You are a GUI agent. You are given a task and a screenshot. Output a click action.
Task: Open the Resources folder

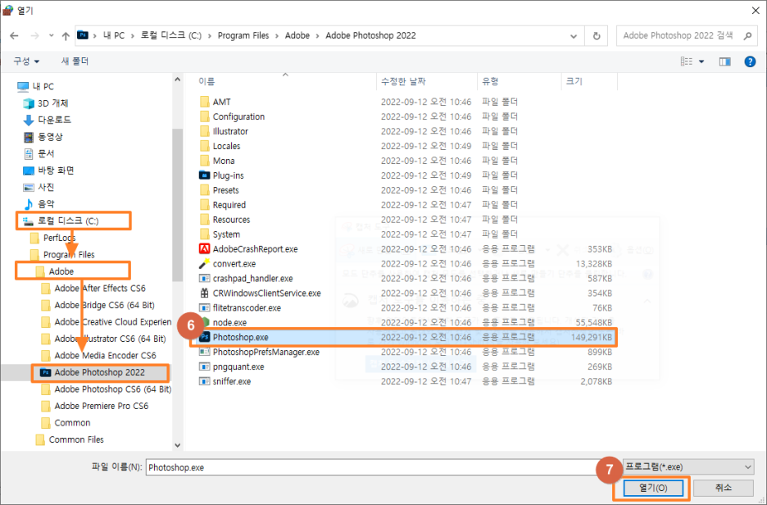(225, 220)
